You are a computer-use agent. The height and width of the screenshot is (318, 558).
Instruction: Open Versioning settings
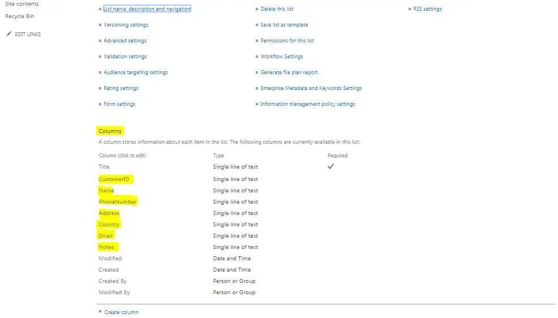point(126,25)
